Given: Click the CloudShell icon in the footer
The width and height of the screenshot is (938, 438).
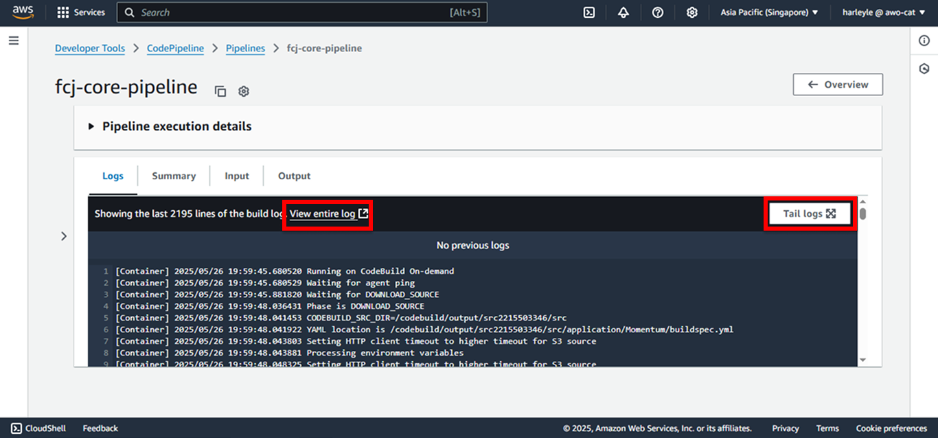Looking at the screenshot, I should point(16,428).
